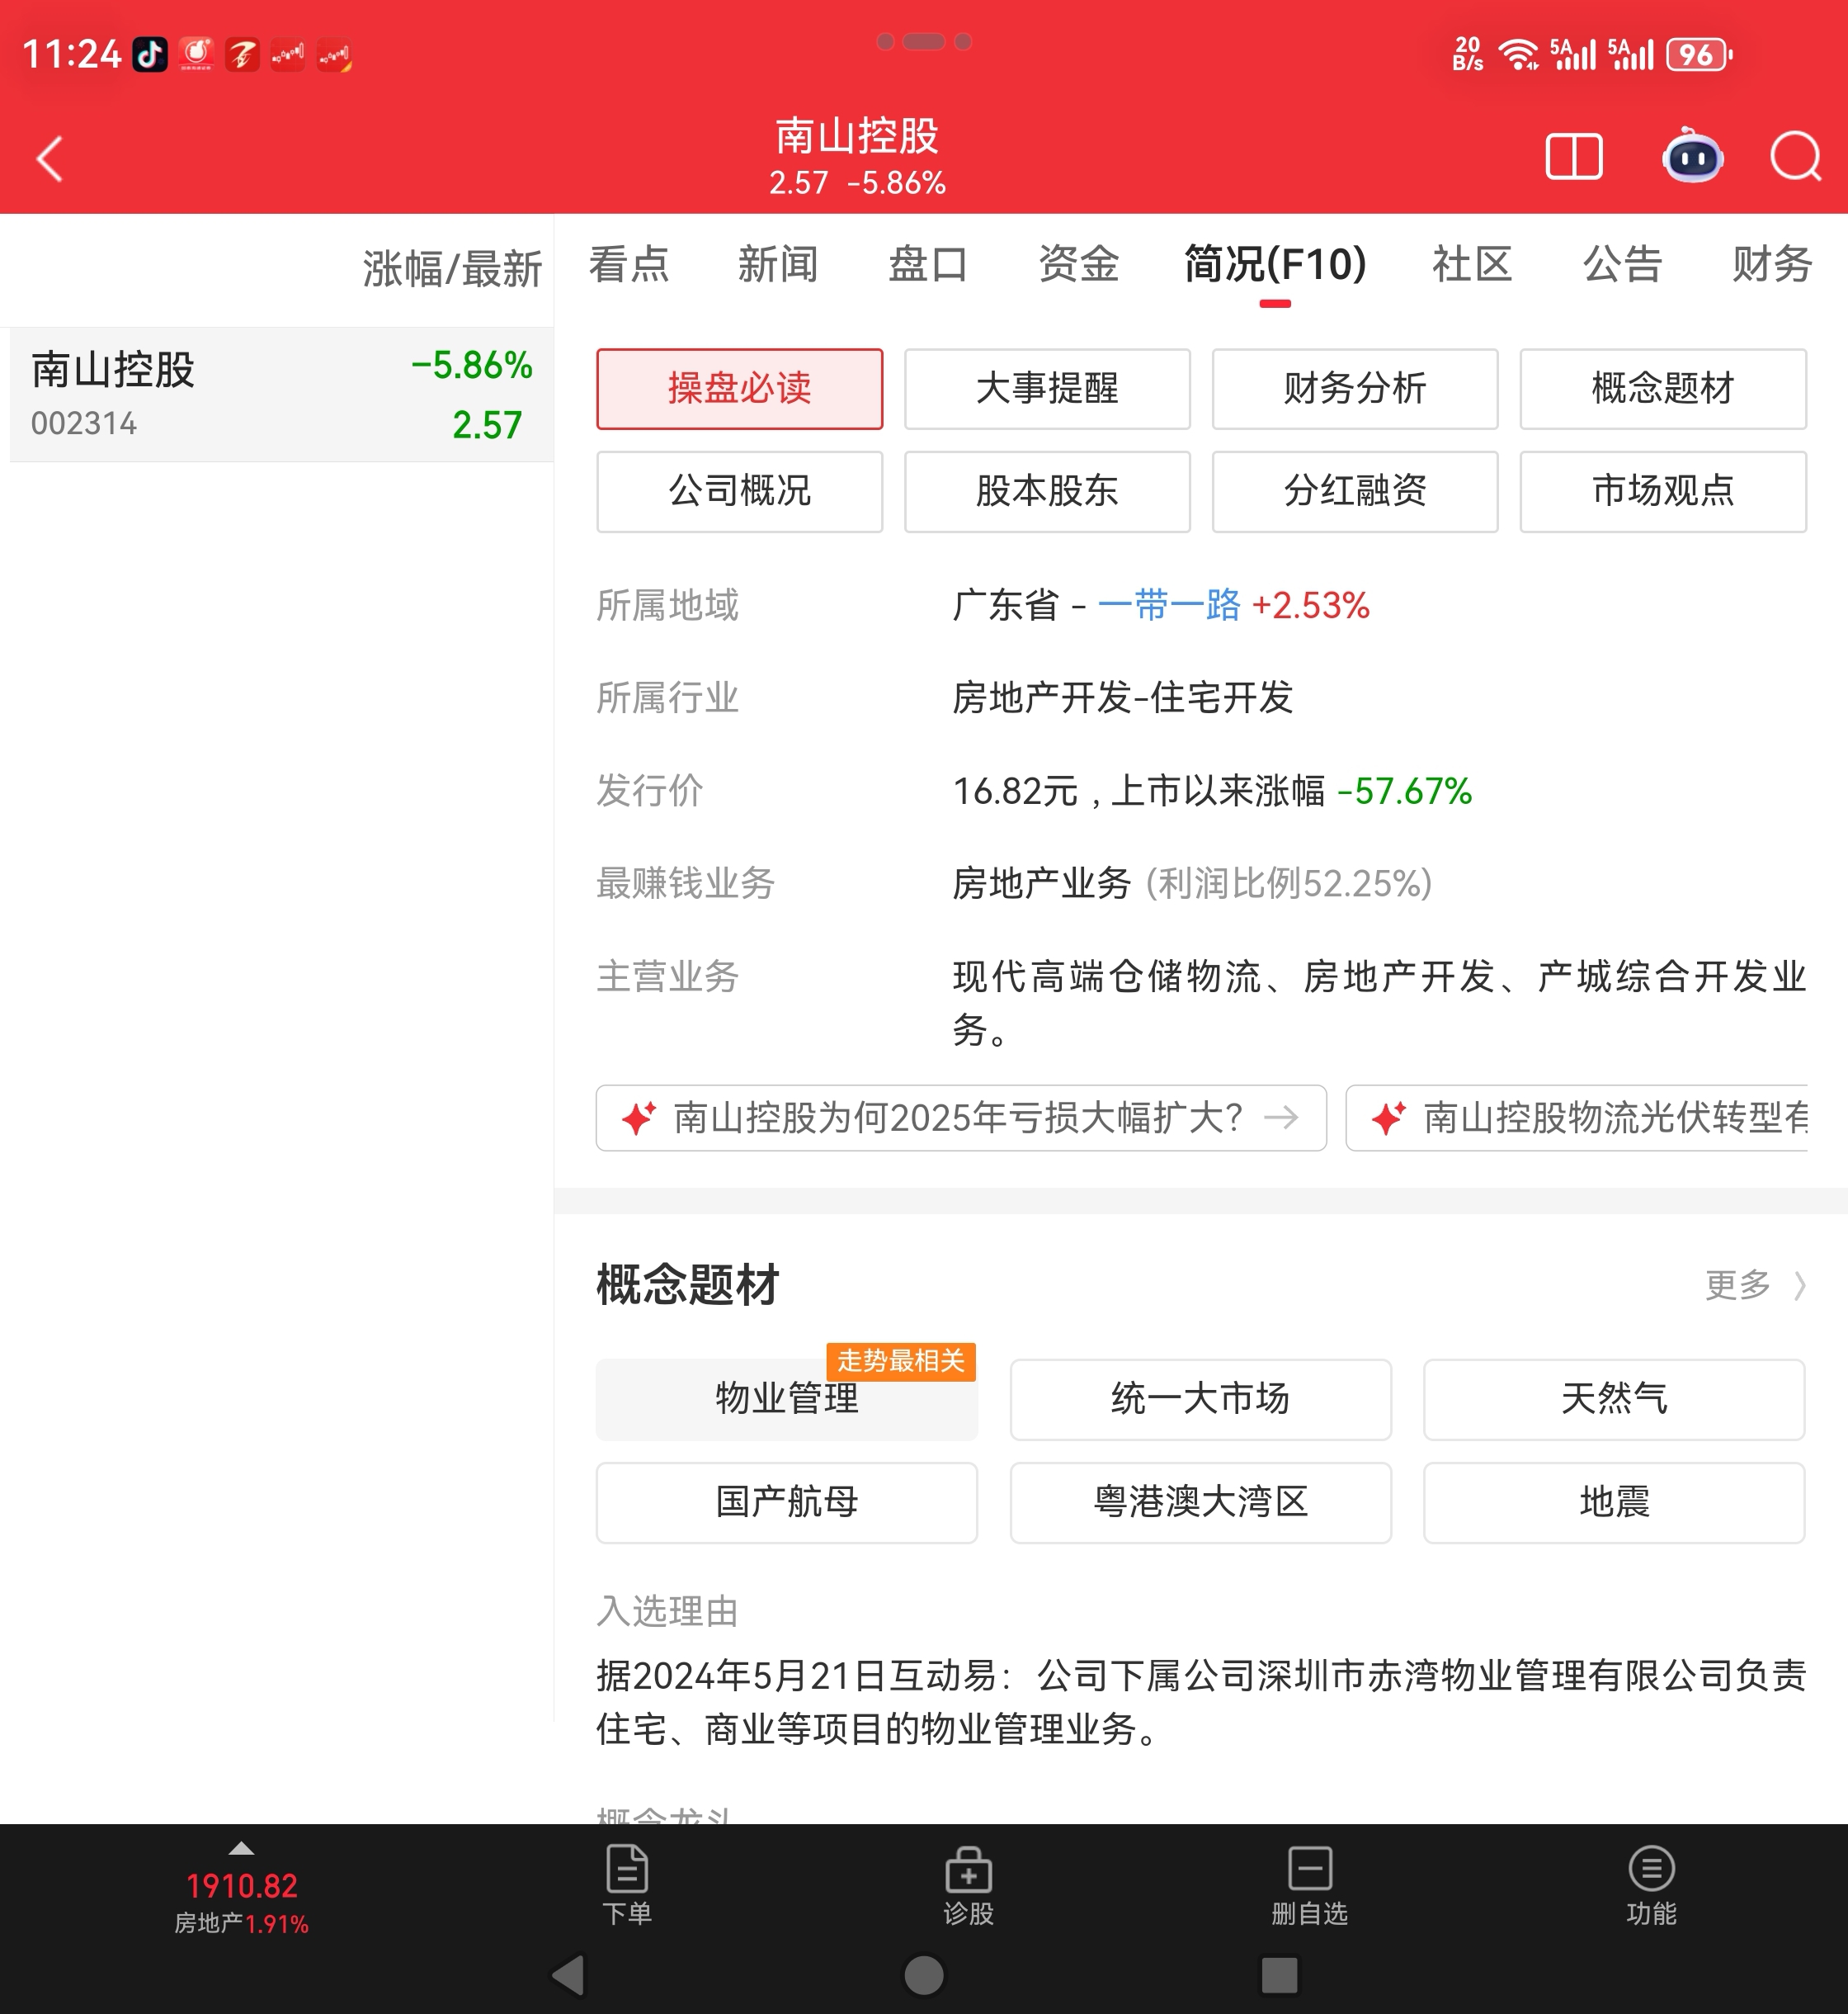
Task: Select 股本股东 section button
Action: 1046,491
